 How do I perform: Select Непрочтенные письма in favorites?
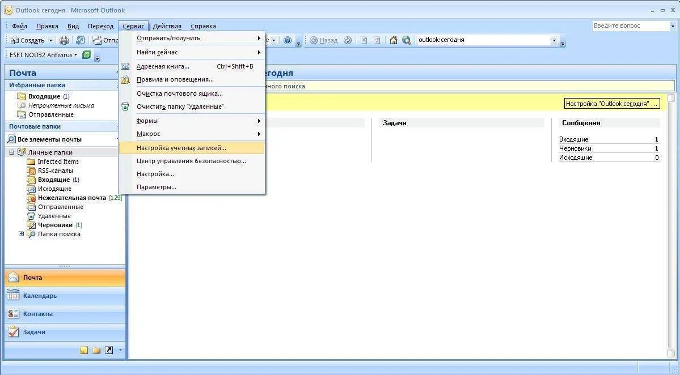click(x=61, y=105)
